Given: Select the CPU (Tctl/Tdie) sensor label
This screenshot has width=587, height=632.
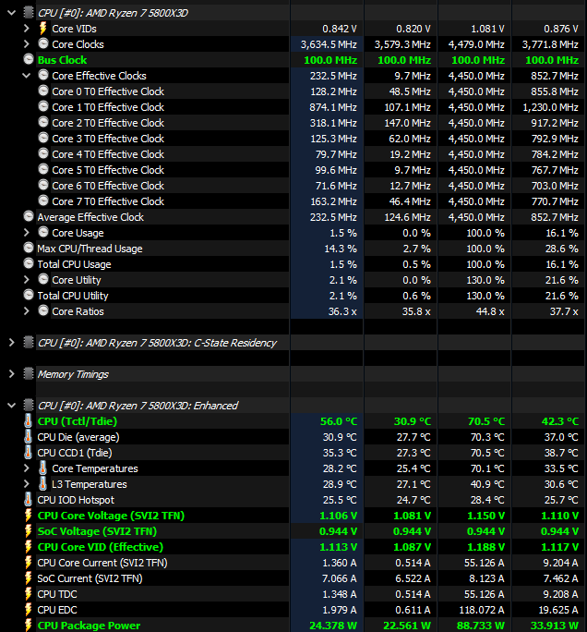Looking at the screenshot, I should click(x=78, y=421).
